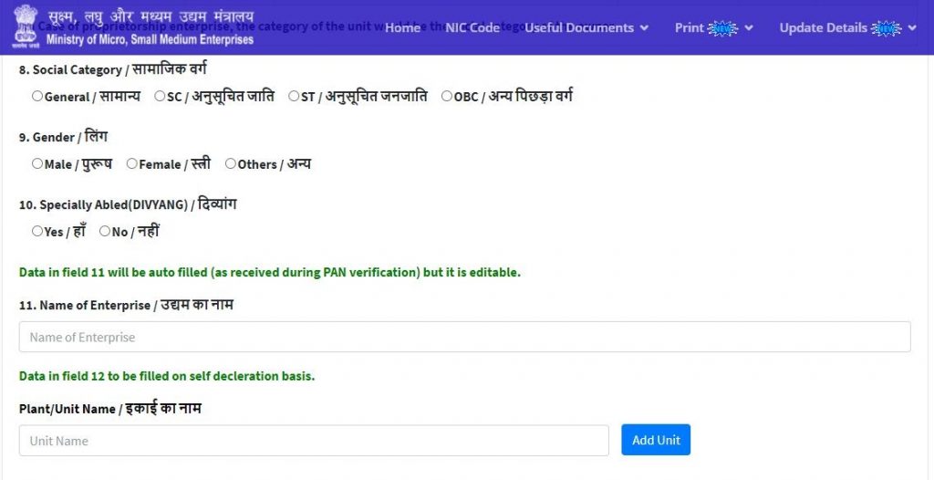Screen dimensions: 934x480
Task: Click the Ministry emblem logo icon
Action: coord(26,26)
